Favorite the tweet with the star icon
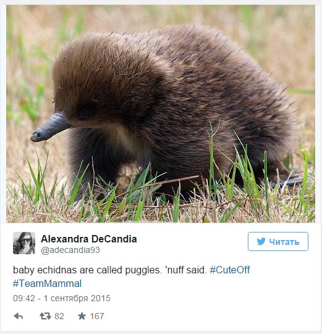Screen dimensions: 322x334 tap(82, 316)
